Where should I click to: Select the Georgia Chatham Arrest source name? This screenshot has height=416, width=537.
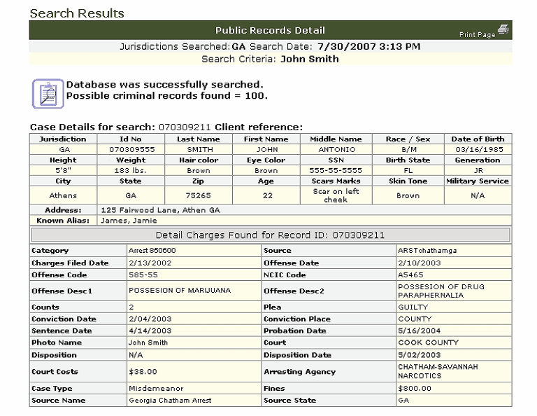tap(170, 401)
